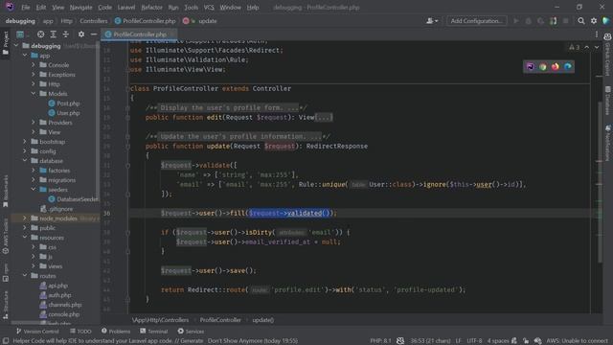Select DatabaseSeeder file in tree
Screen dimensions: 613x345
73,199
